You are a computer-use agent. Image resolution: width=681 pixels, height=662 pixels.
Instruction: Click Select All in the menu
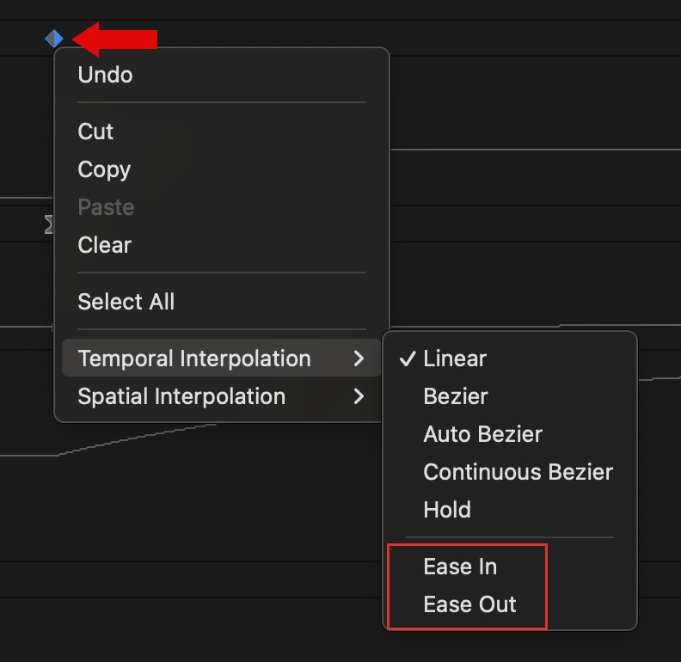click(x=126, y=302)
